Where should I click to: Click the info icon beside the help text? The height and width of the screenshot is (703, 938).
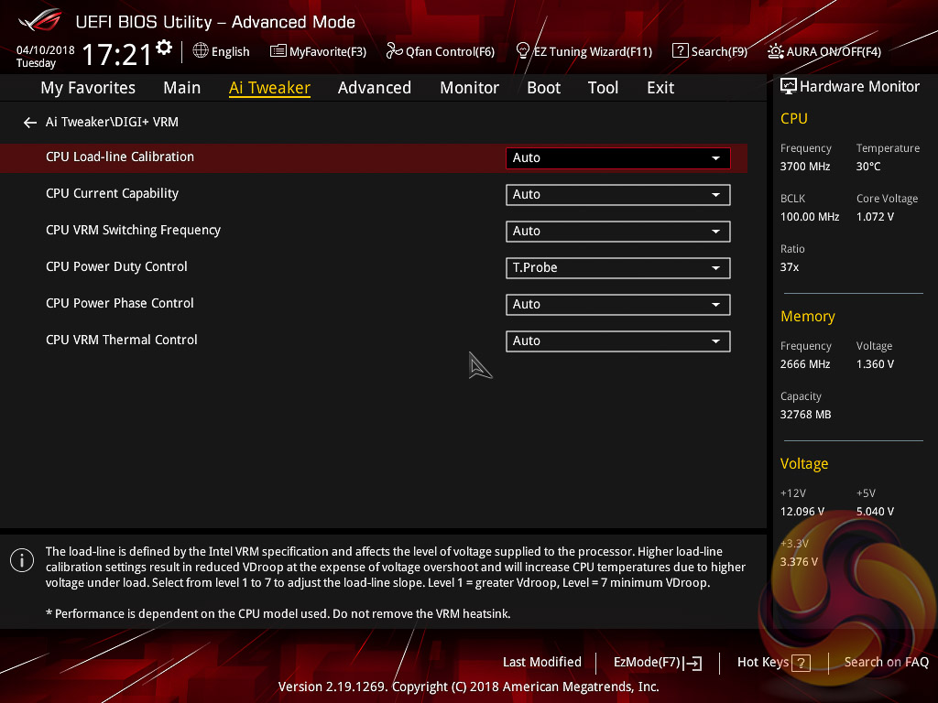(22, 560)
